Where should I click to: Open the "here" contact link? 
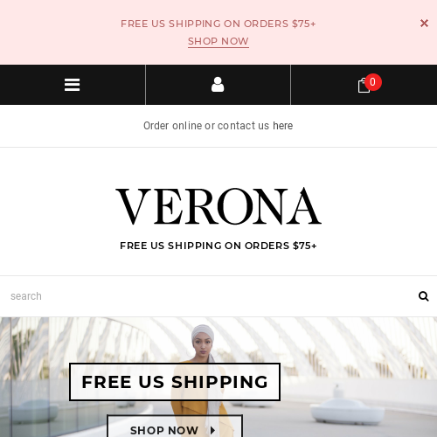click(283, 126)
